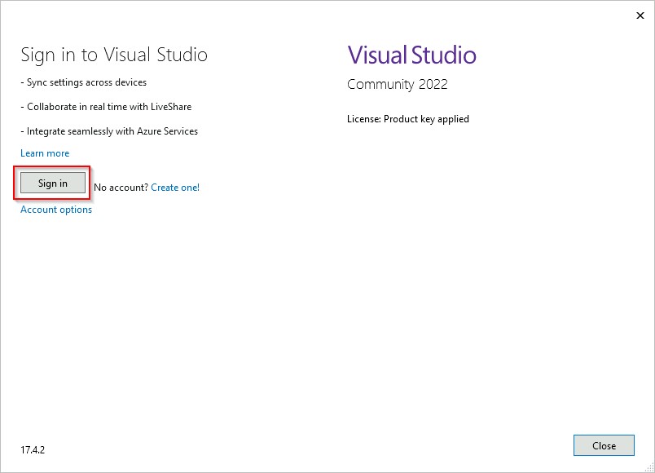Click the Collaborate with LiveShare bullet point
This screenshot has width=655, height=473.
pyautogui.click(x=107, y=107)
